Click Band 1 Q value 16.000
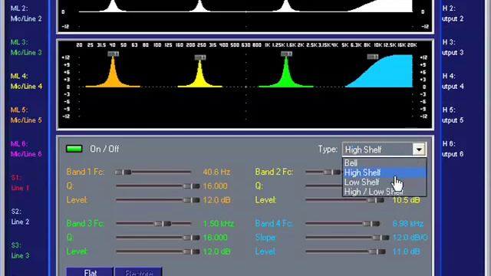The height and width of the screenshot is (276, 491). tap(215, 186)
